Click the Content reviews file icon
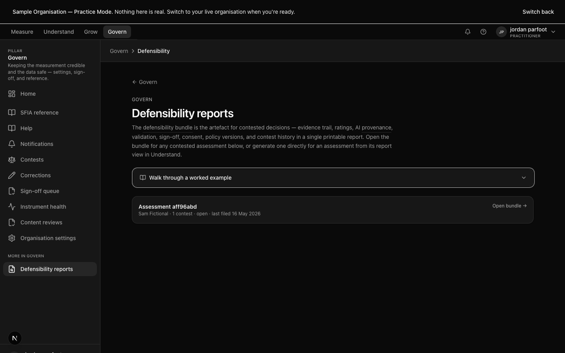Viewport: 565px width, 353px height. click(x=12, y=222)
